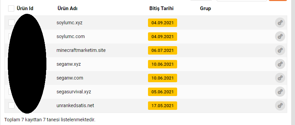295x125 pixels.
Task: Select the segasurvival.xyz domain name
Action: click(74, 92)
